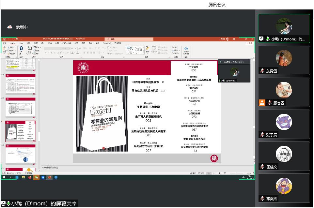Screen dimensions: 314x208
Task: Switch to the iSlide ribbon tab
Action: (x=21, y=43)
